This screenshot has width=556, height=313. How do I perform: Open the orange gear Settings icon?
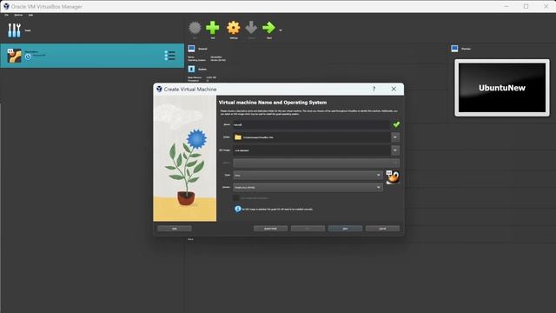pos(234,28)
